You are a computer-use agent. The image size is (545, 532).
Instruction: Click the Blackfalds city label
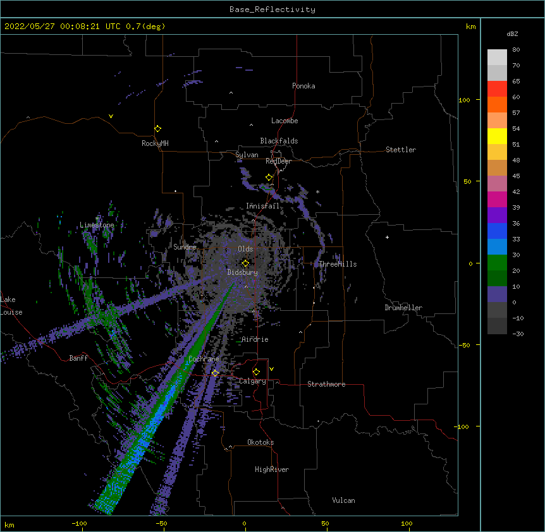[279, 141]
